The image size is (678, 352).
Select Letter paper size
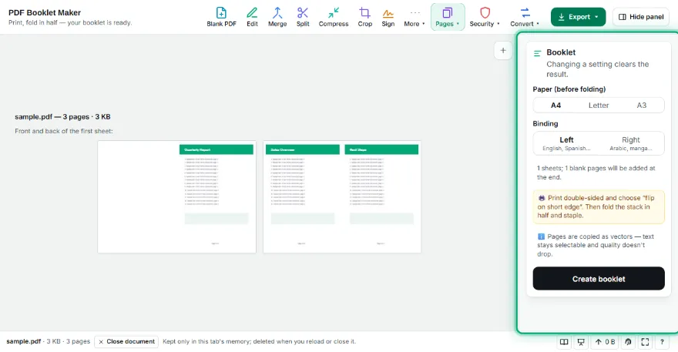[599, 105]
